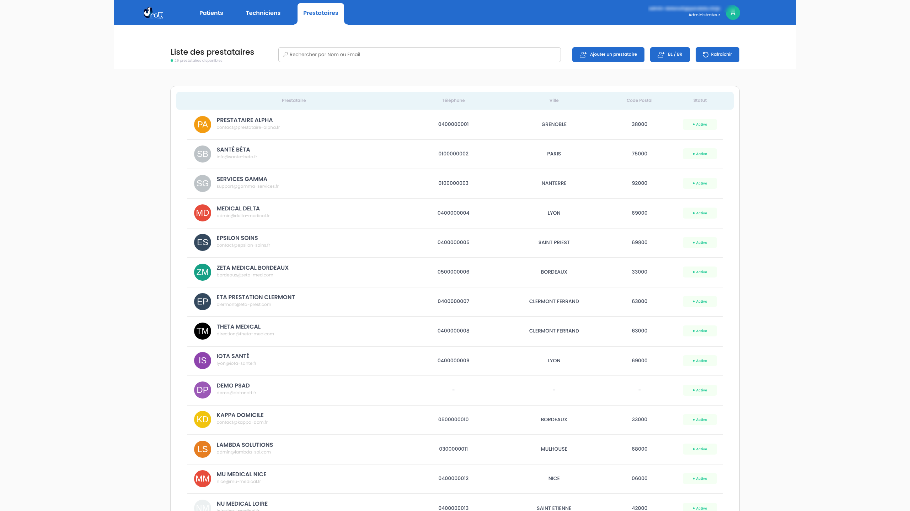This screenshot has height=511, width=910.
Task: Click the Active status badge for Santé Bêta
Action: click(x=700, y=154)
